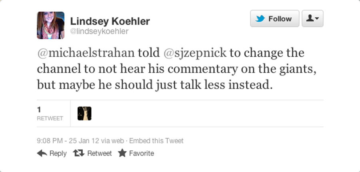Click the Favorite text label

[x=142, y=153]
